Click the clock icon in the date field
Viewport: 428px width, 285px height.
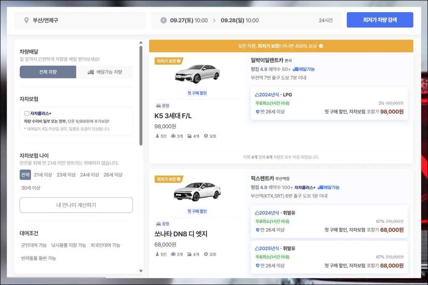163,20
